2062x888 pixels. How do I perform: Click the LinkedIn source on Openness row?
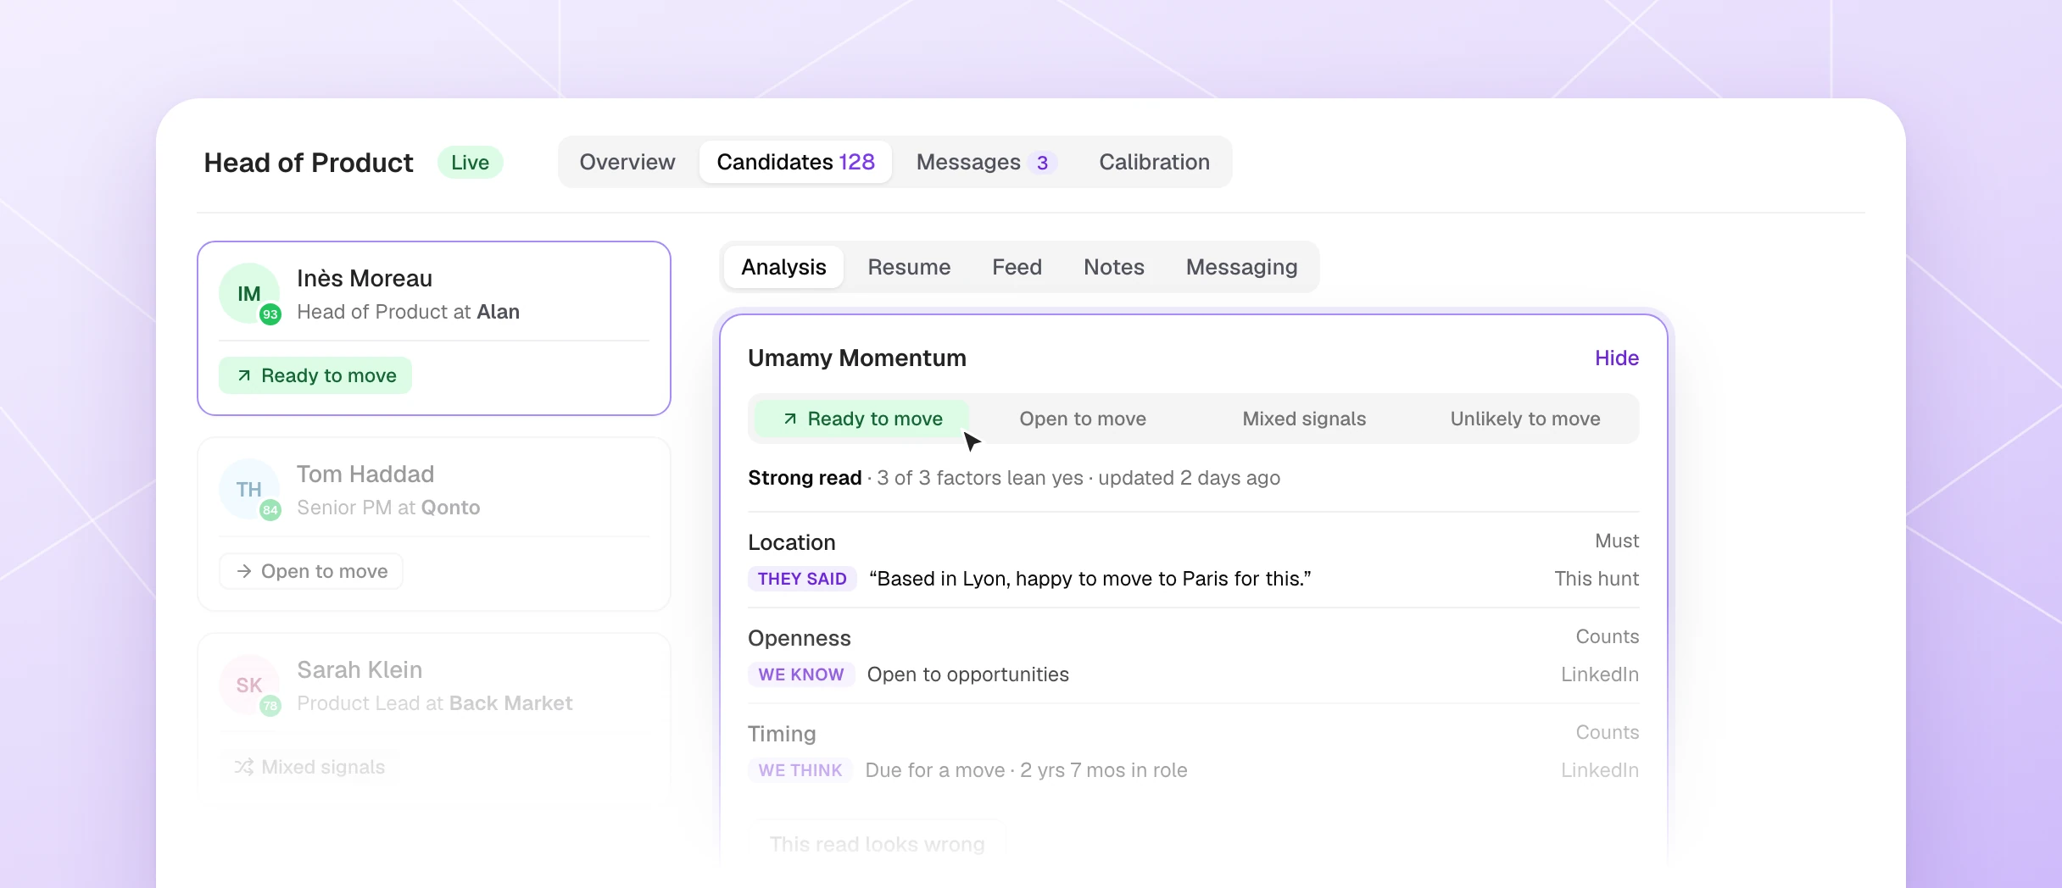(1600, 674)
